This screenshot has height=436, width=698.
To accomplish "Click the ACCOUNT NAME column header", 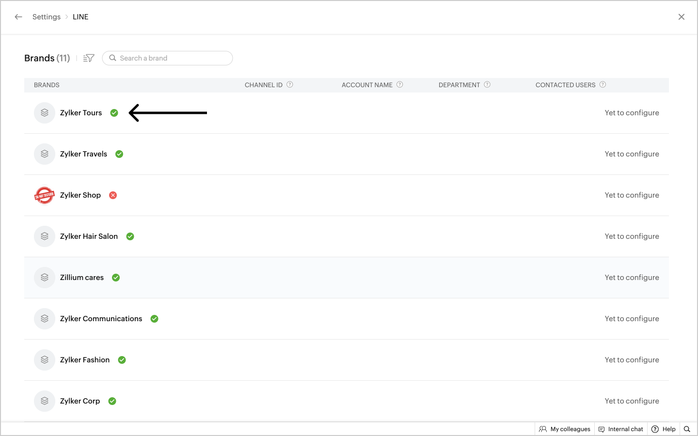I will 367,85.
